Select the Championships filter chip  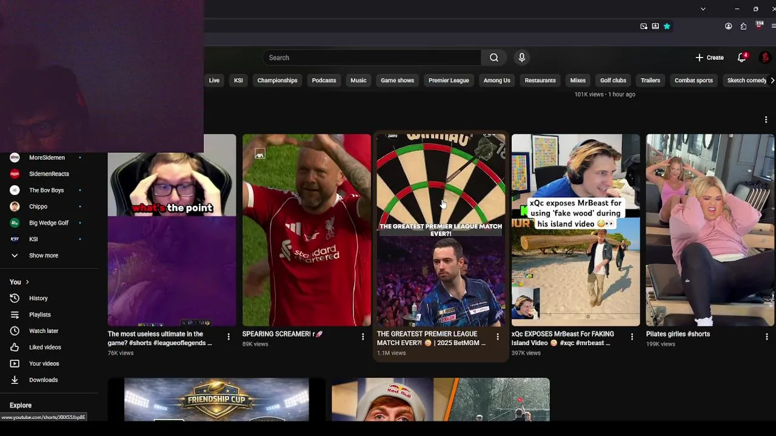click(277, 80)
